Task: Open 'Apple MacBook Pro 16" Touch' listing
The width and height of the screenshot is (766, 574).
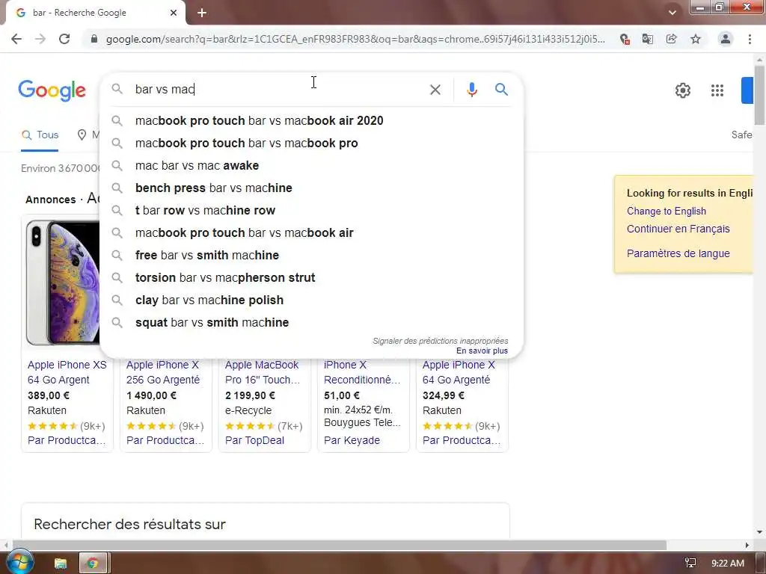Action: 263,372
